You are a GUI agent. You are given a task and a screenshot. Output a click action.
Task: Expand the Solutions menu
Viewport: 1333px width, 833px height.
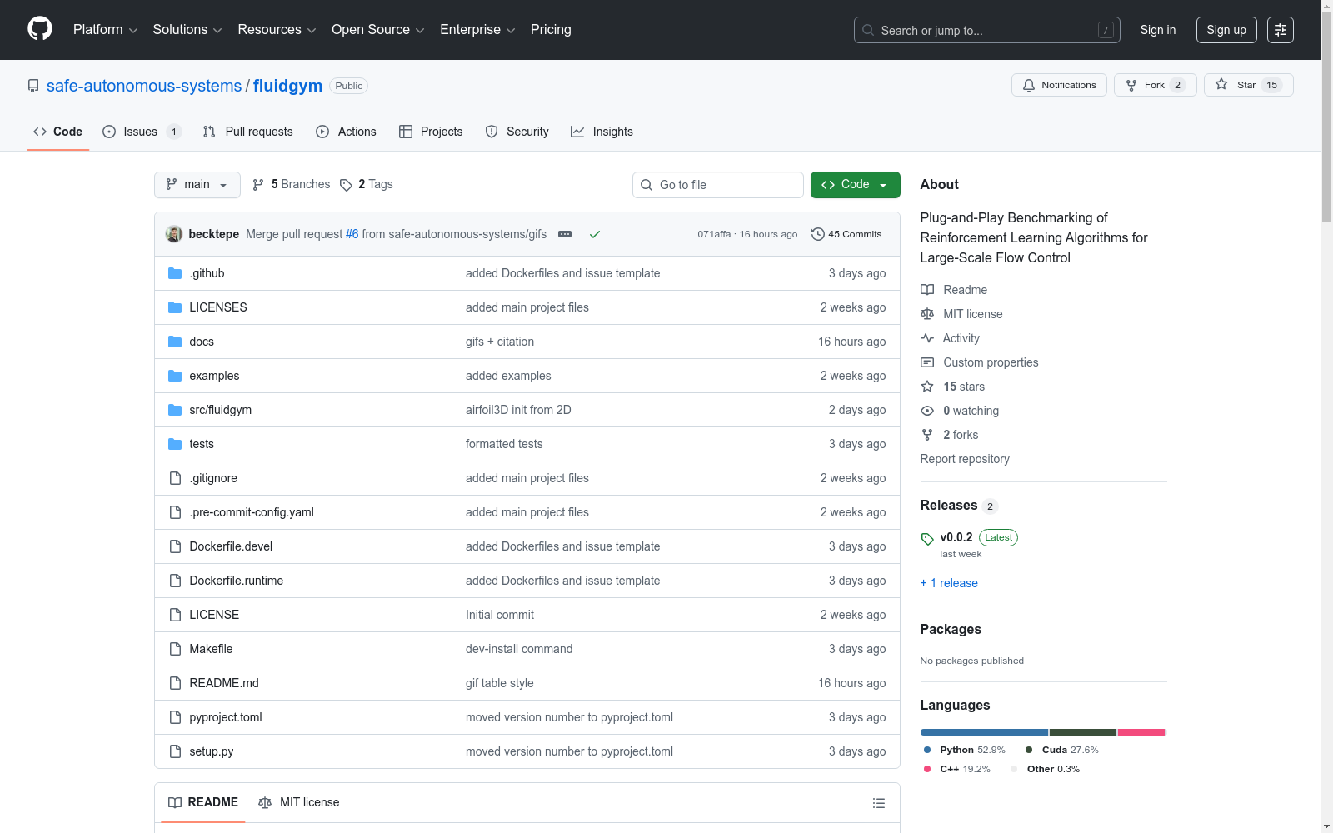click(x=187, y=29)
